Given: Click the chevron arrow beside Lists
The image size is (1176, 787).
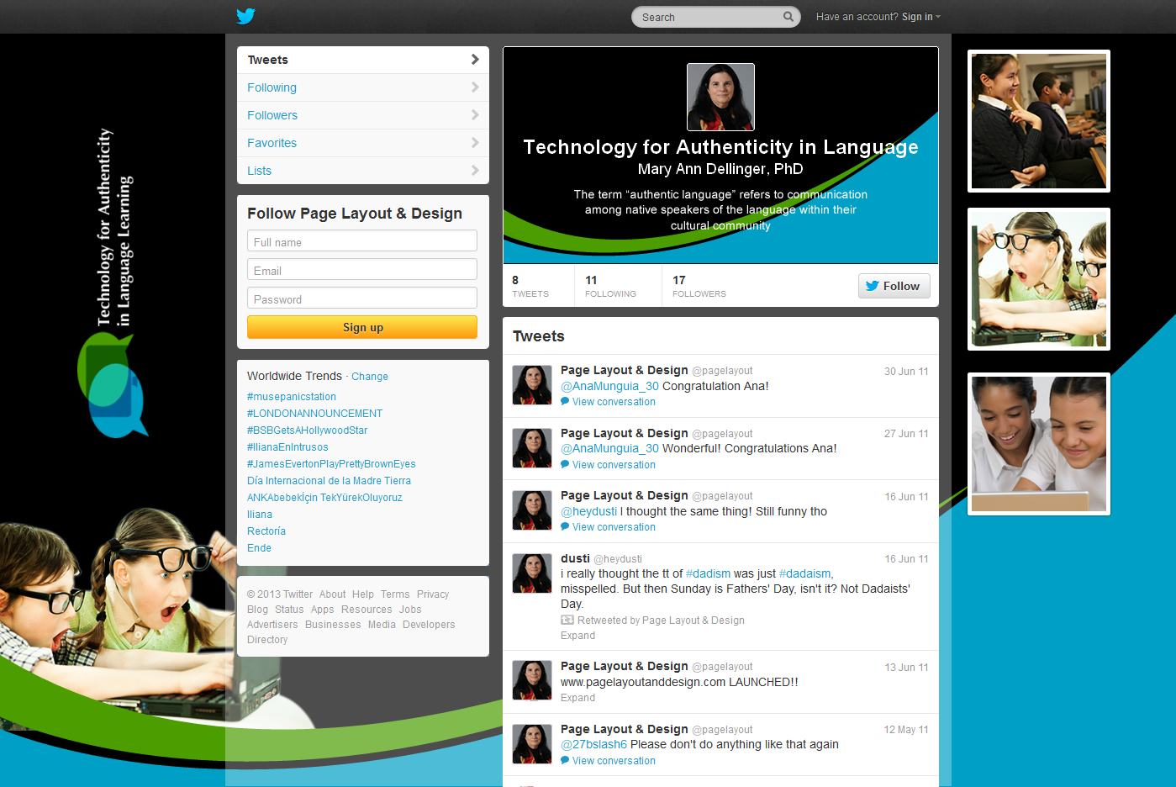Looking at the screenshot, I should (475, 171).
